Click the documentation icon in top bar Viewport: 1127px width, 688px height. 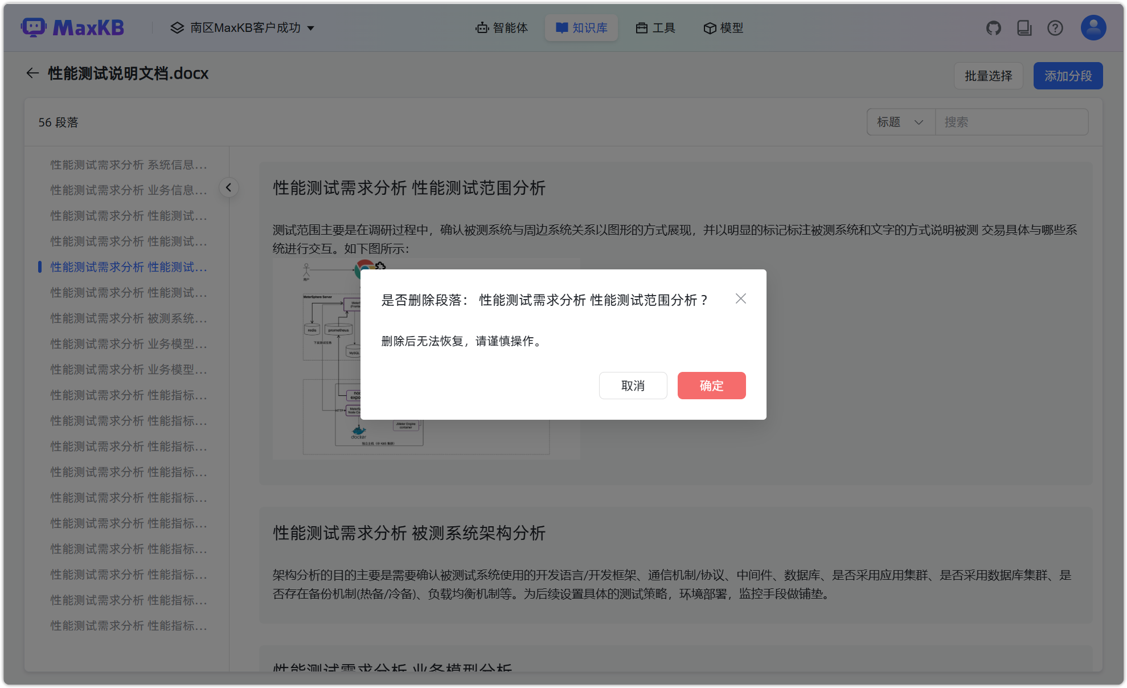[1024, 27]
